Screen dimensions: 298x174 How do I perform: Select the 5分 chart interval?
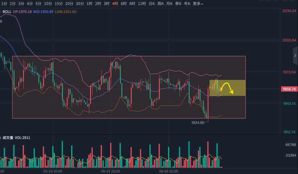(x=38, y=4)
